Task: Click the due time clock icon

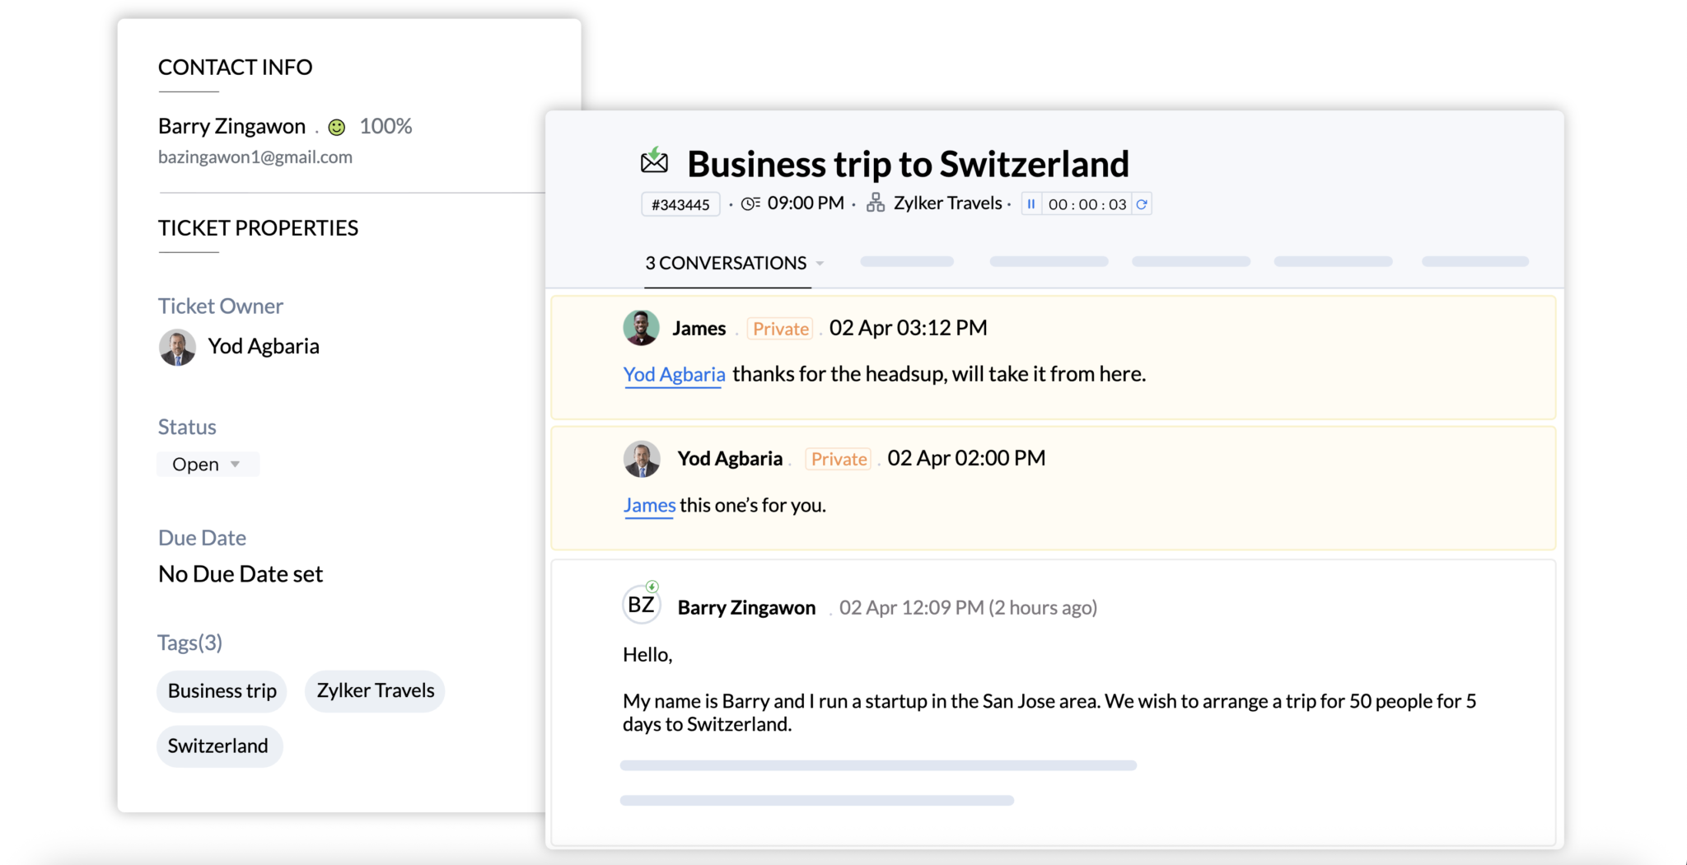Action: 750,203
